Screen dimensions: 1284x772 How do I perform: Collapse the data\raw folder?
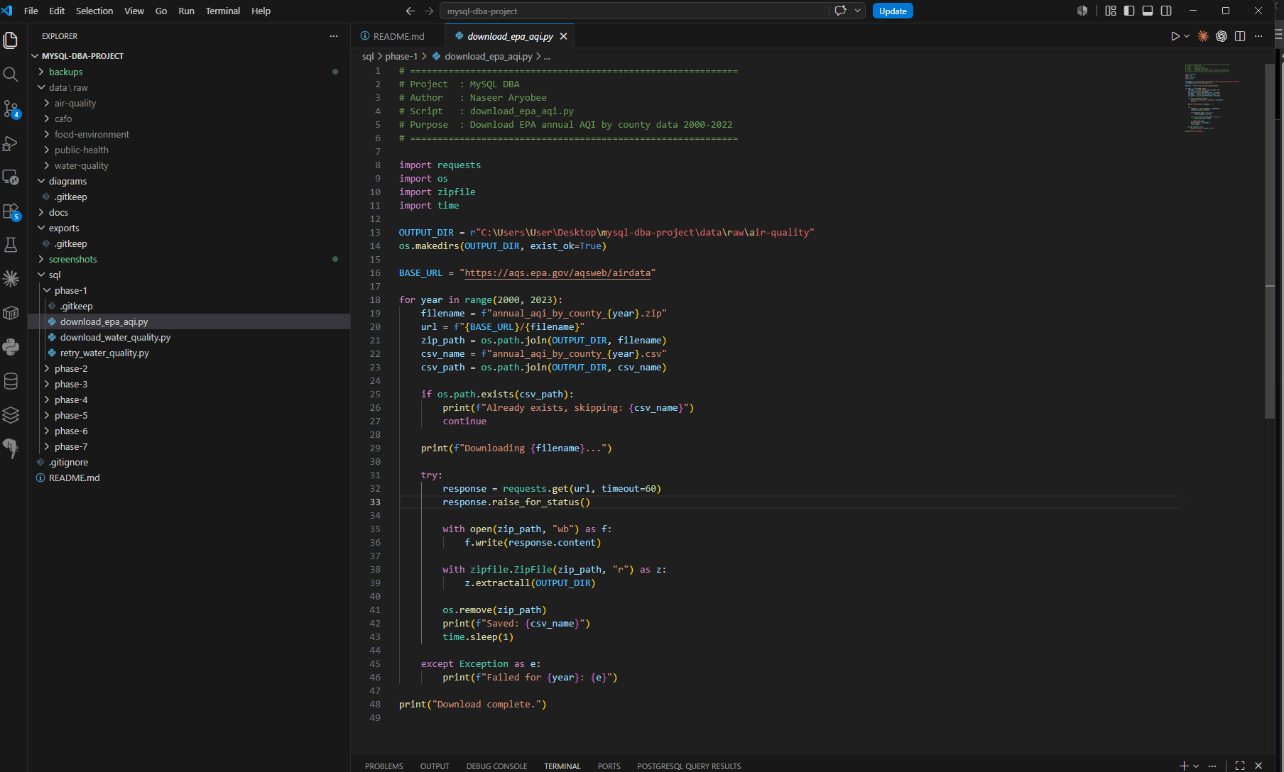189,87
